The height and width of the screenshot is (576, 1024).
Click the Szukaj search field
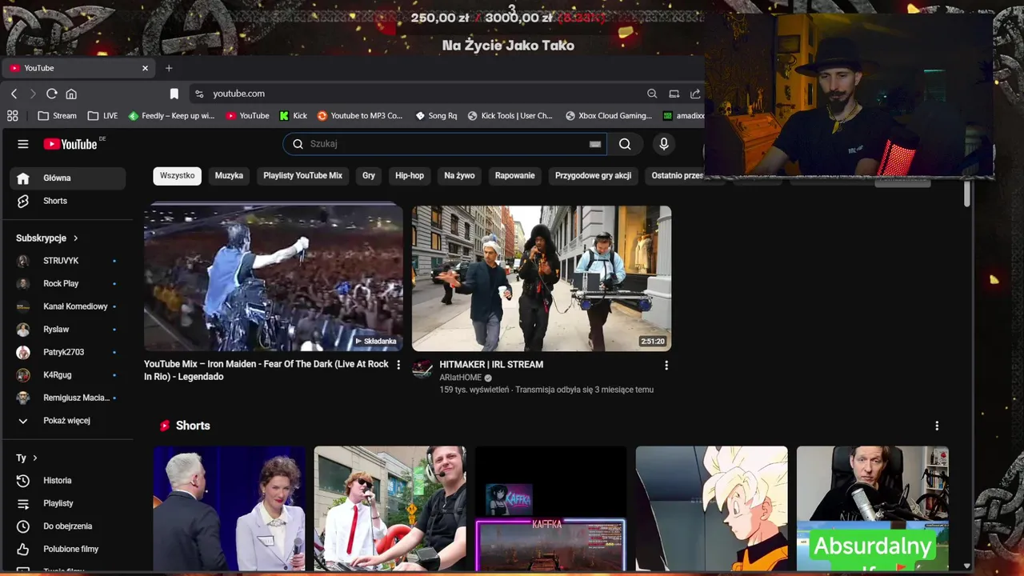[x=444, y=144]
